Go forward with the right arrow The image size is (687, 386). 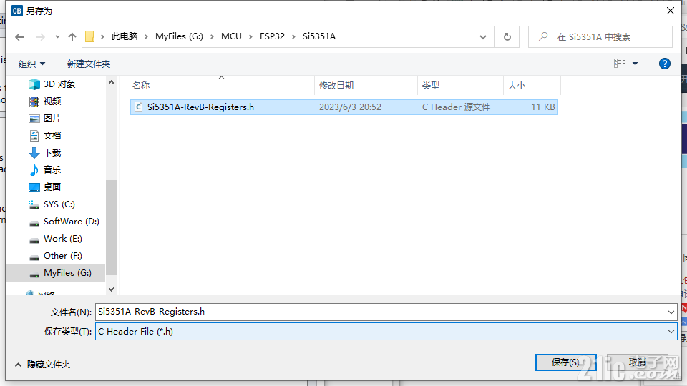tap(40, 37)
